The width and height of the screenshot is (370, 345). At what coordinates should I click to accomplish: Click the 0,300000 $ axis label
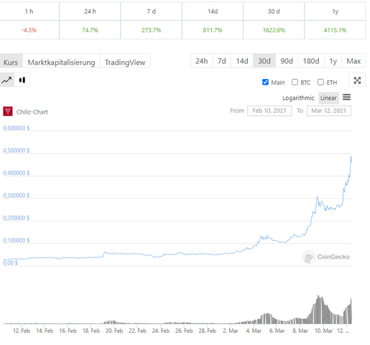(x=17, y=195)
